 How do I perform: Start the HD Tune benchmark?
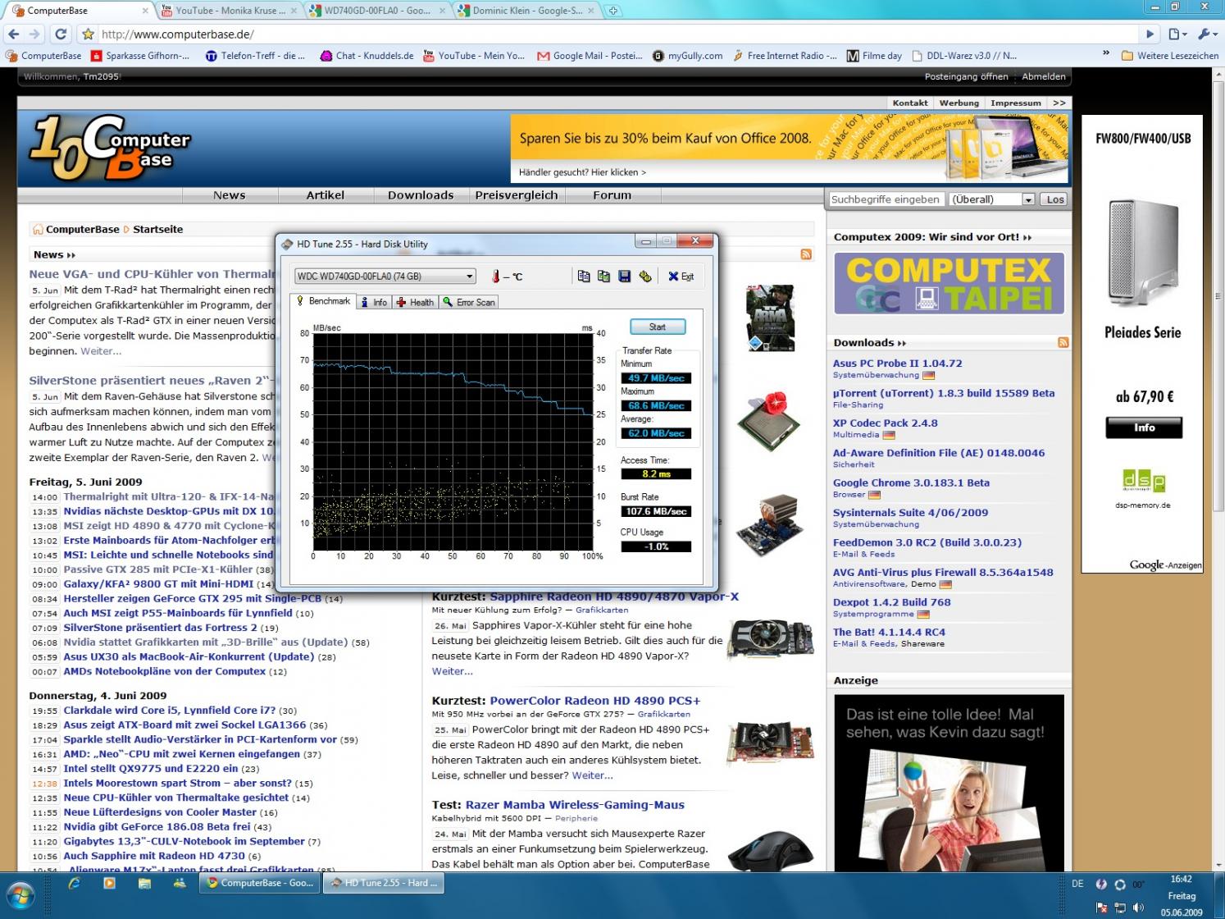[658, 327]
